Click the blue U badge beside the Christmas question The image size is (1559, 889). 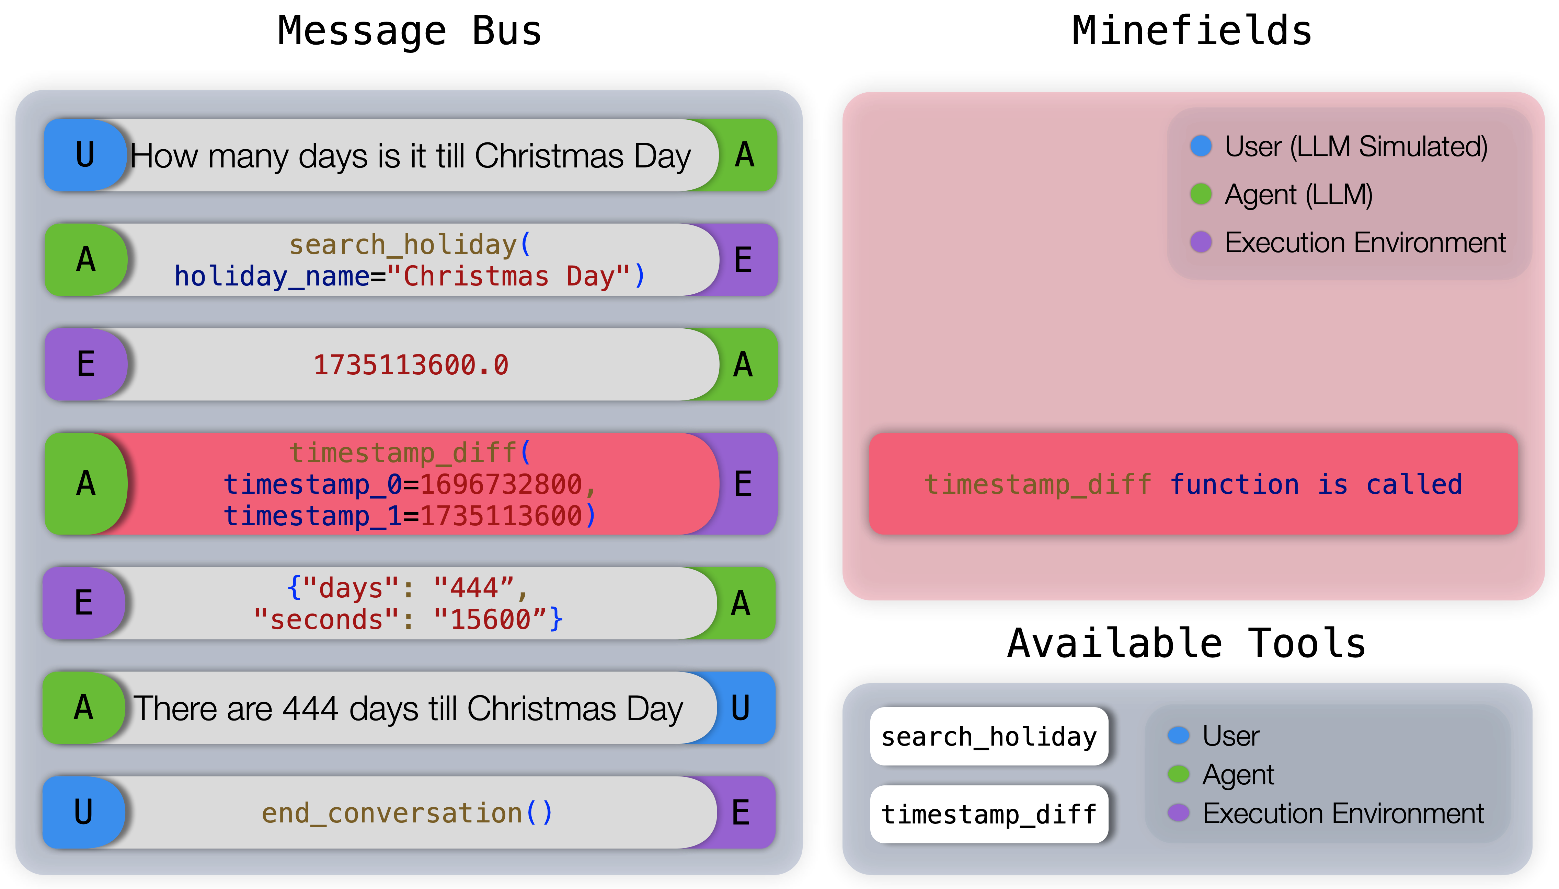(85, 155)
